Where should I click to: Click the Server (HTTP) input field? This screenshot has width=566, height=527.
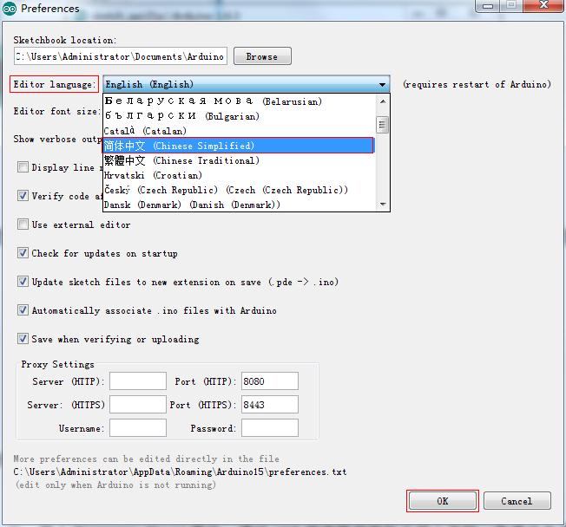point(137,381)
